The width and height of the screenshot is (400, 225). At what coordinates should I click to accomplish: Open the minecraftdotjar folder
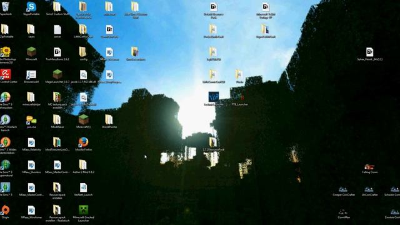coord(31,97)
